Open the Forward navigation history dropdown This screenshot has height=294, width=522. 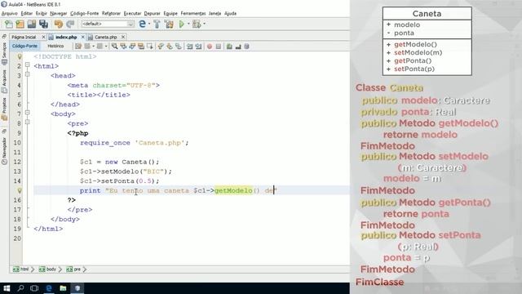pyautogui.click(x=105, y=47)
